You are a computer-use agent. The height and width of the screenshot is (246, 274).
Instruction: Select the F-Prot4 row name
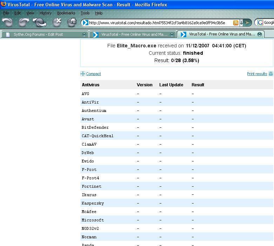pyautogui.click(x=90, y=178)
